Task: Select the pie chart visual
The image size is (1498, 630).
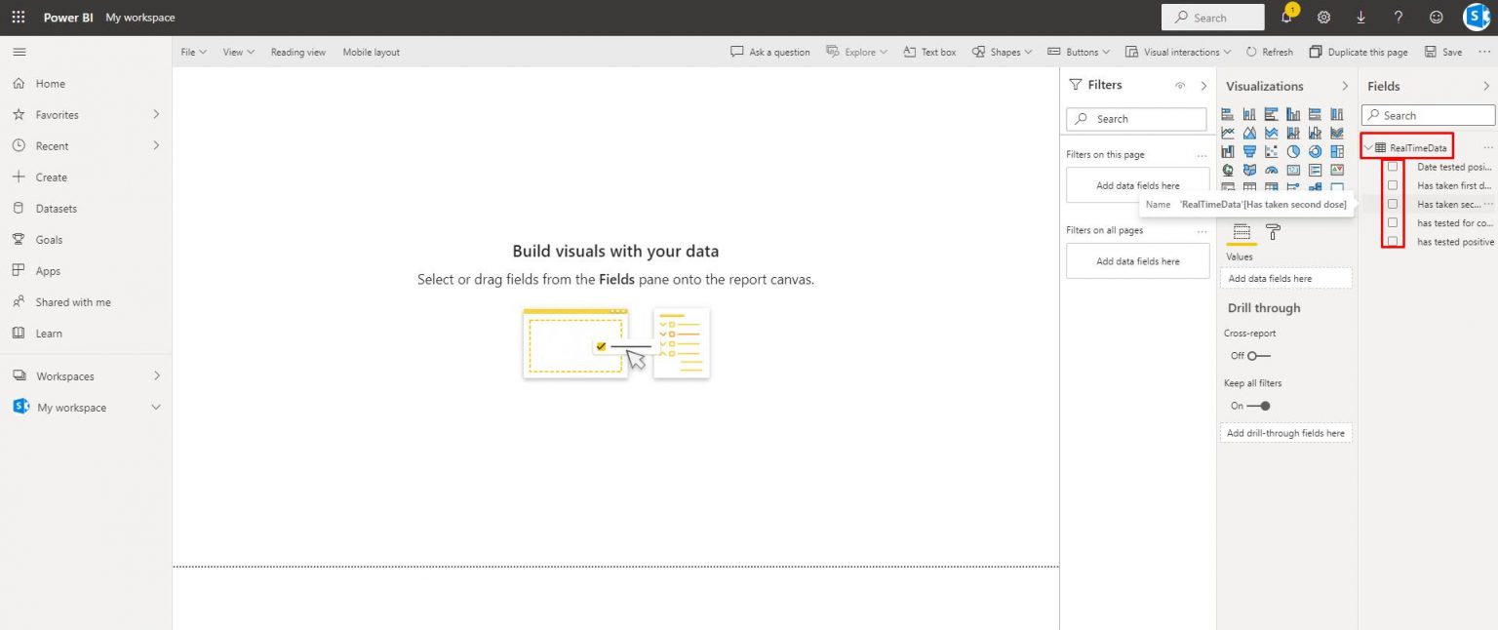Action: [1294, 151]
